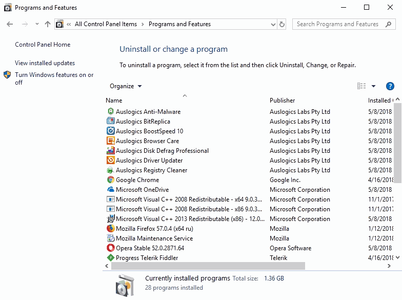The image size is (402, 300).
Task: Click the horizontal scrollbar right arrow
Action: click(x=389, y=266)
